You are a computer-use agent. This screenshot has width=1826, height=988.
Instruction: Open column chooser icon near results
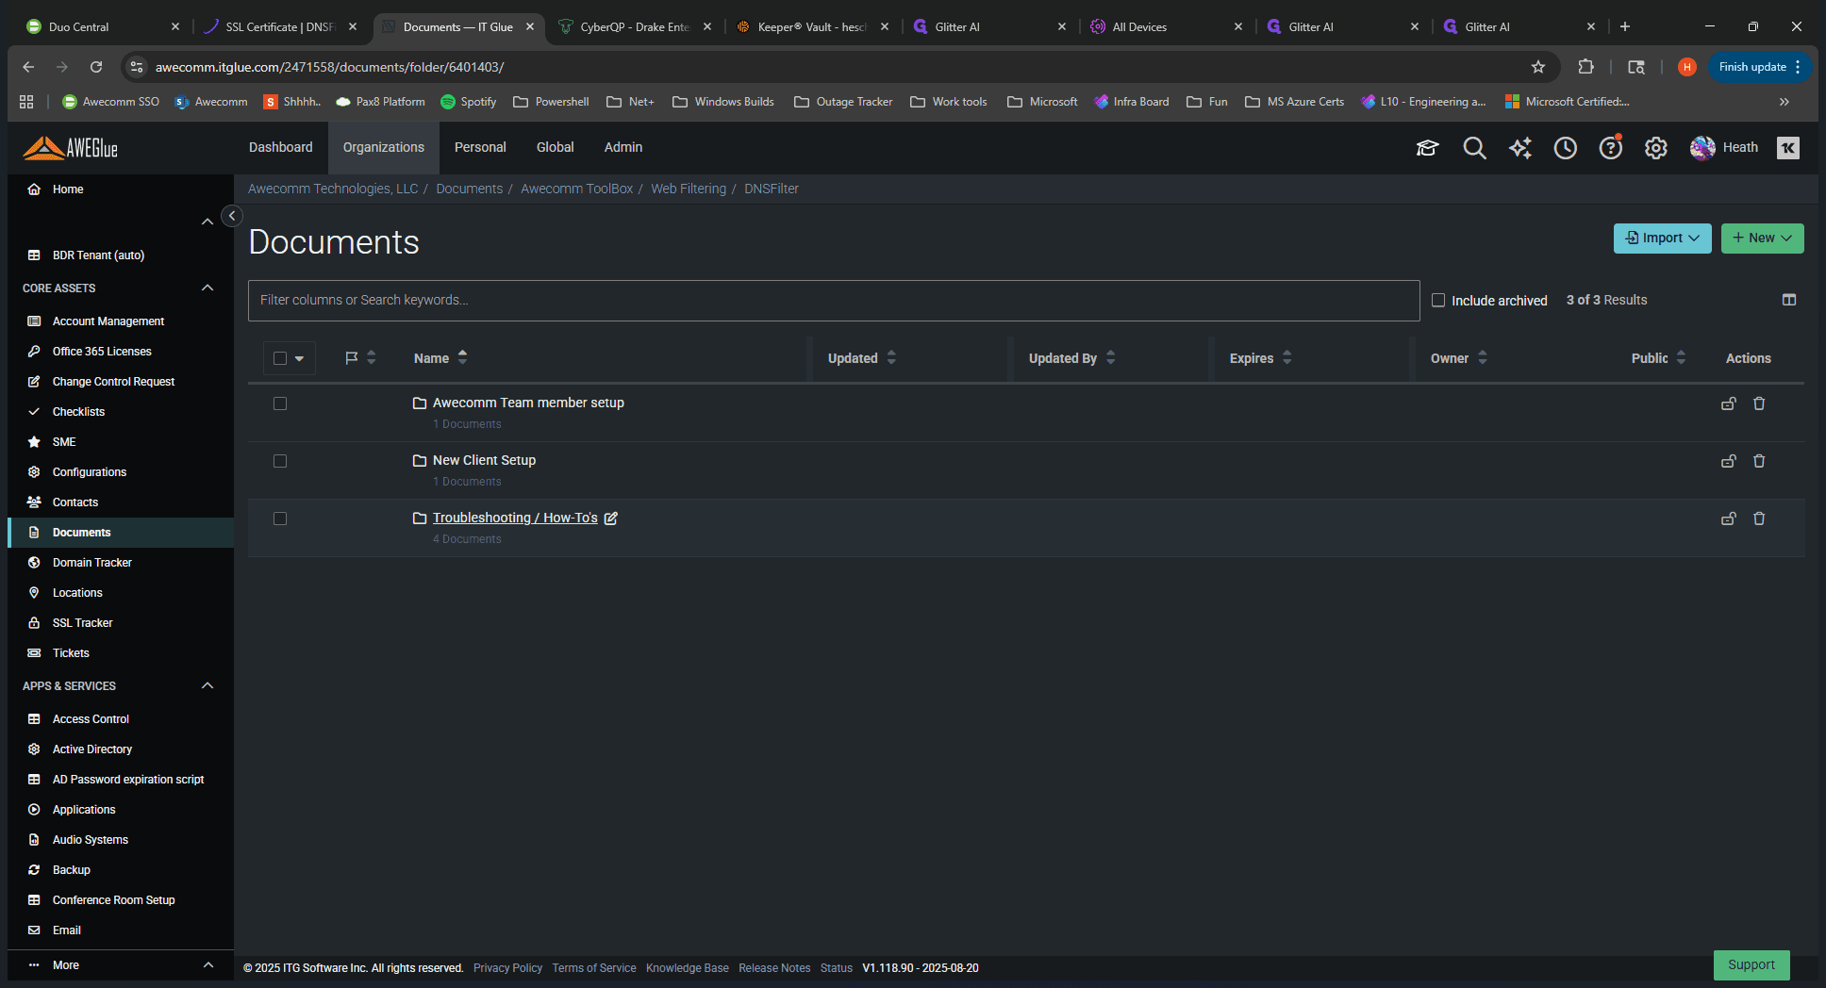click(1789, 300)
